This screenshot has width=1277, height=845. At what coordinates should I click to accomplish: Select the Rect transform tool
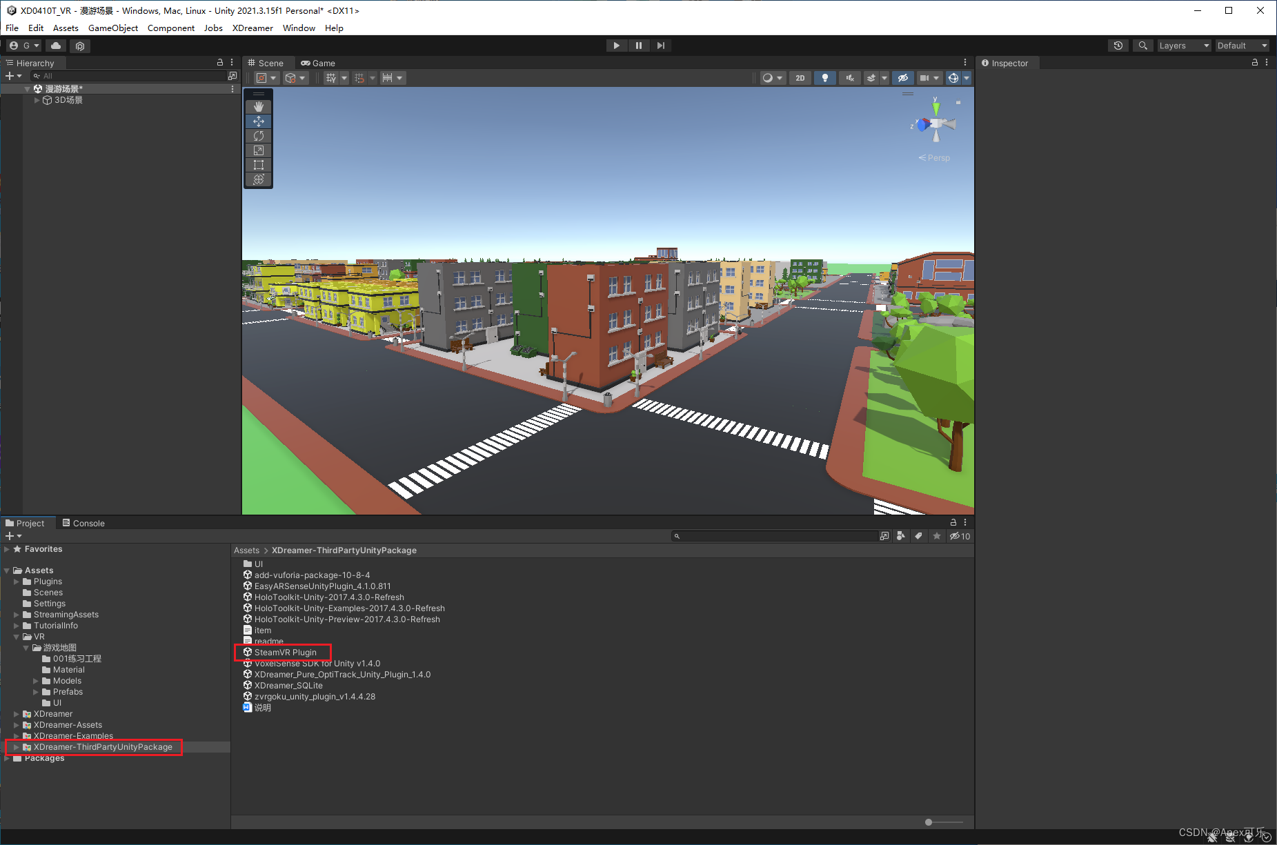259,165
